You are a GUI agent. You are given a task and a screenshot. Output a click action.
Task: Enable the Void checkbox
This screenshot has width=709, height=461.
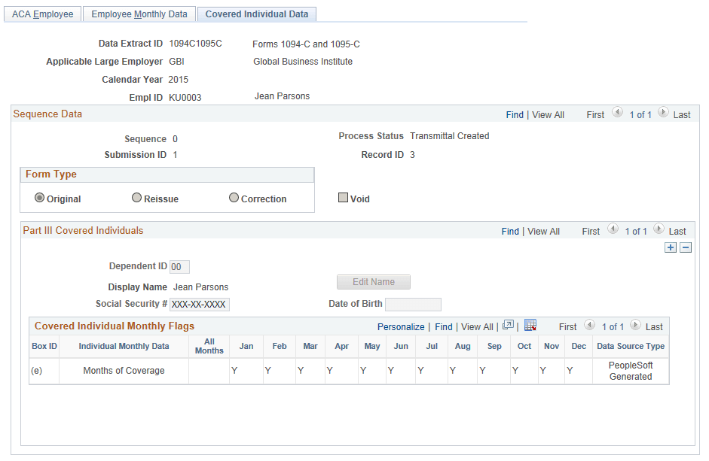(343, 198)
